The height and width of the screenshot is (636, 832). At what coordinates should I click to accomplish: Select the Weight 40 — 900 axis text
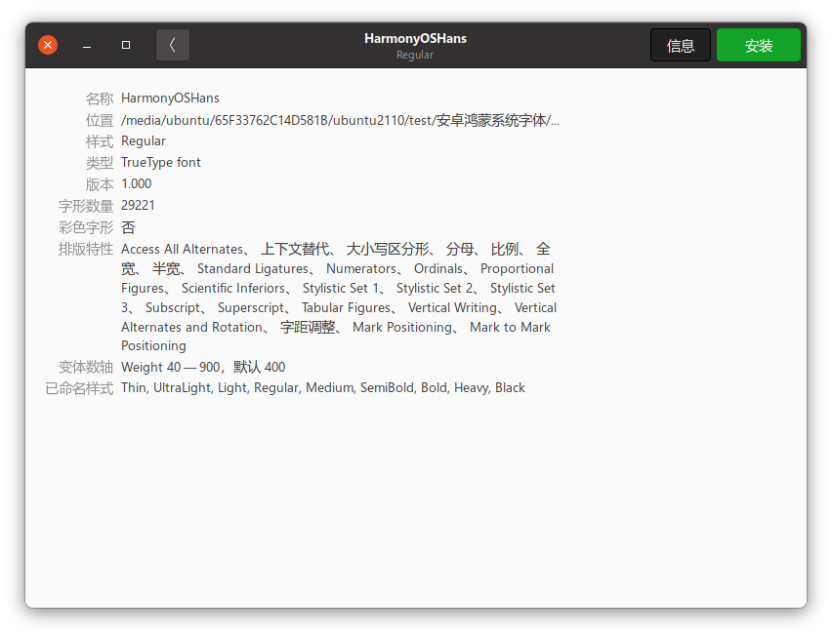click(203, 367)
